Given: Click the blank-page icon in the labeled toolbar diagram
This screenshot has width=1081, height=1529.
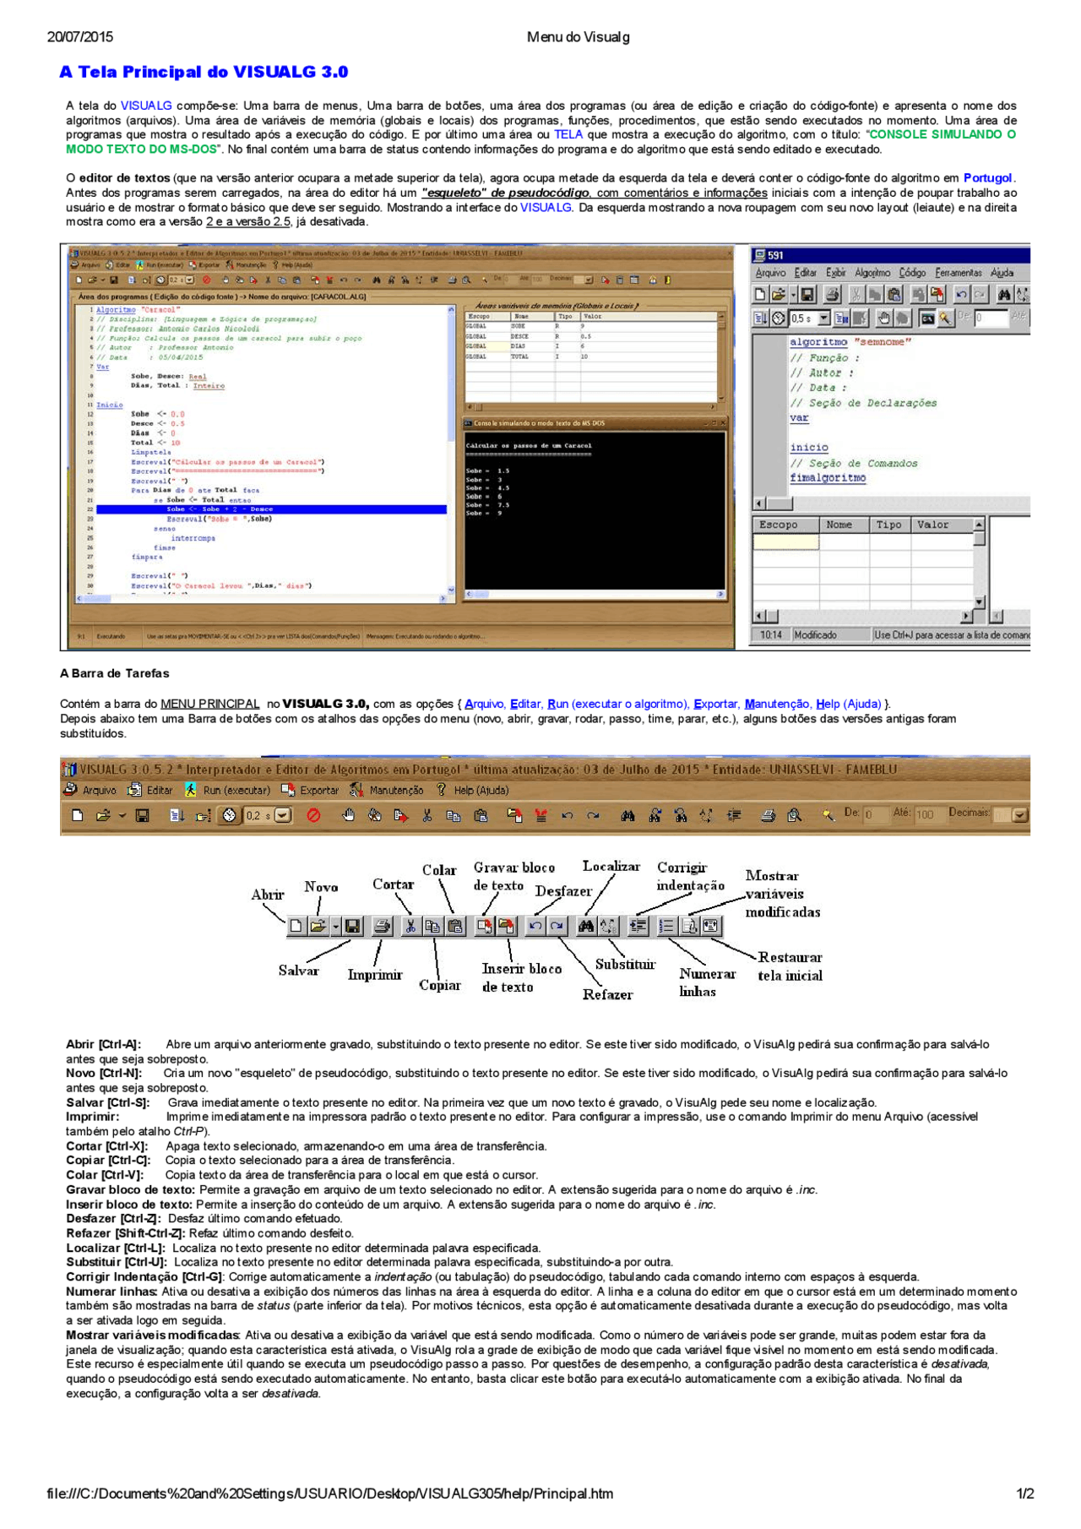Looking at the screenshot, I should [x=296, y=927].
